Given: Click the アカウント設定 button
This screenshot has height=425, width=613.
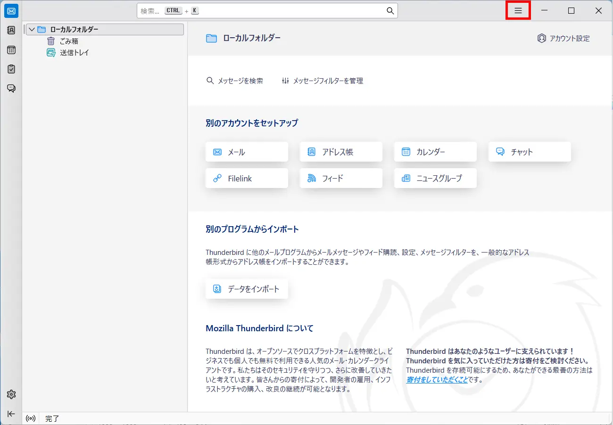Looking at the screenshot, I should (x=563, y=39).
